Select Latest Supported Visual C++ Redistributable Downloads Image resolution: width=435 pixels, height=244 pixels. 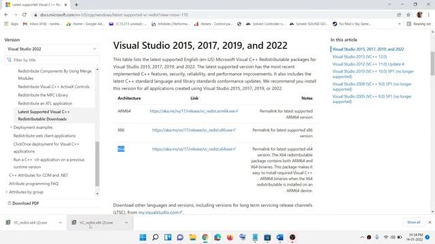coord(43,115)
